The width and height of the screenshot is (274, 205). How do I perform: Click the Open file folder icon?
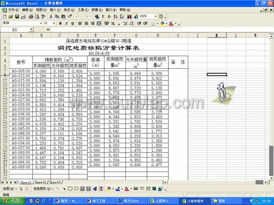coord(11,16)
